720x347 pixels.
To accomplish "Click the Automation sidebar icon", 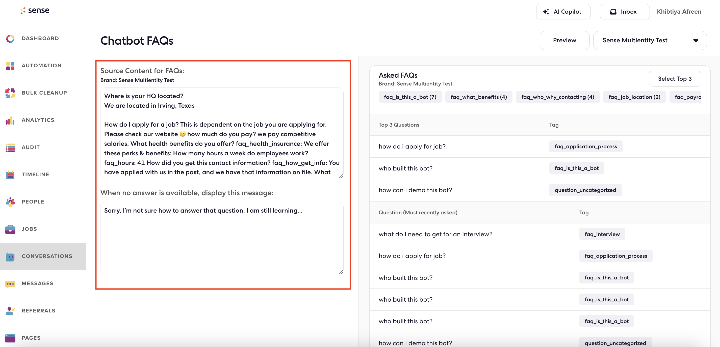I will click(10, 66).
